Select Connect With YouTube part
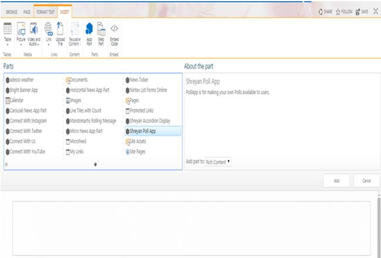Screen dimensions: 381x258 (x=26, y=152)
